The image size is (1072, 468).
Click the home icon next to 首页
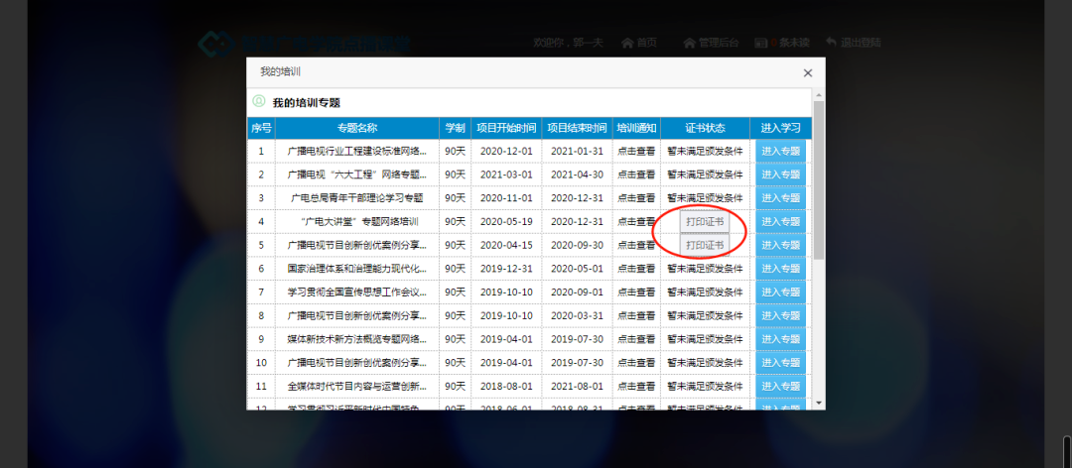pos(627,43)
